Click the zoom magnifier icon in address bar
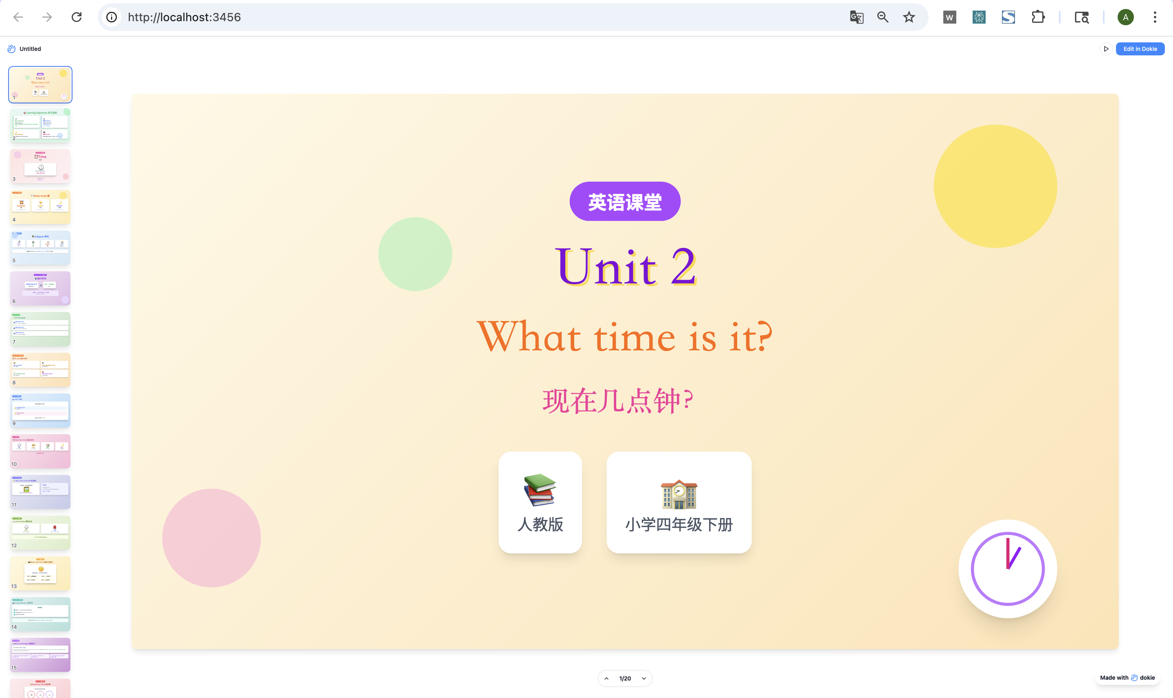1173x698 pixels. [x=882, y=18]
